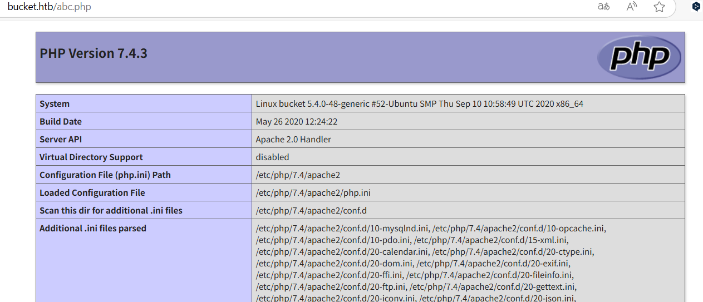Select the '10-opcache.ini' file path text
The image size is (703, 302).
click(x=520, y=228)
